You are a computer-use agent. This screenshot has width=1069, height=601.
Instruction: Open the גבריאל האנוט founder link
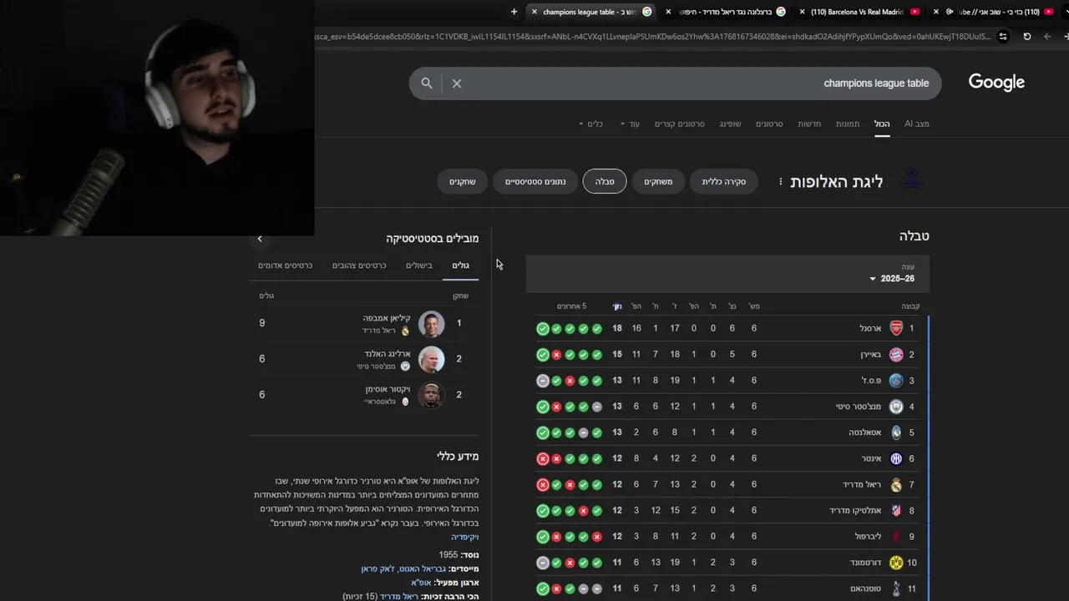[x=424, y=568]
